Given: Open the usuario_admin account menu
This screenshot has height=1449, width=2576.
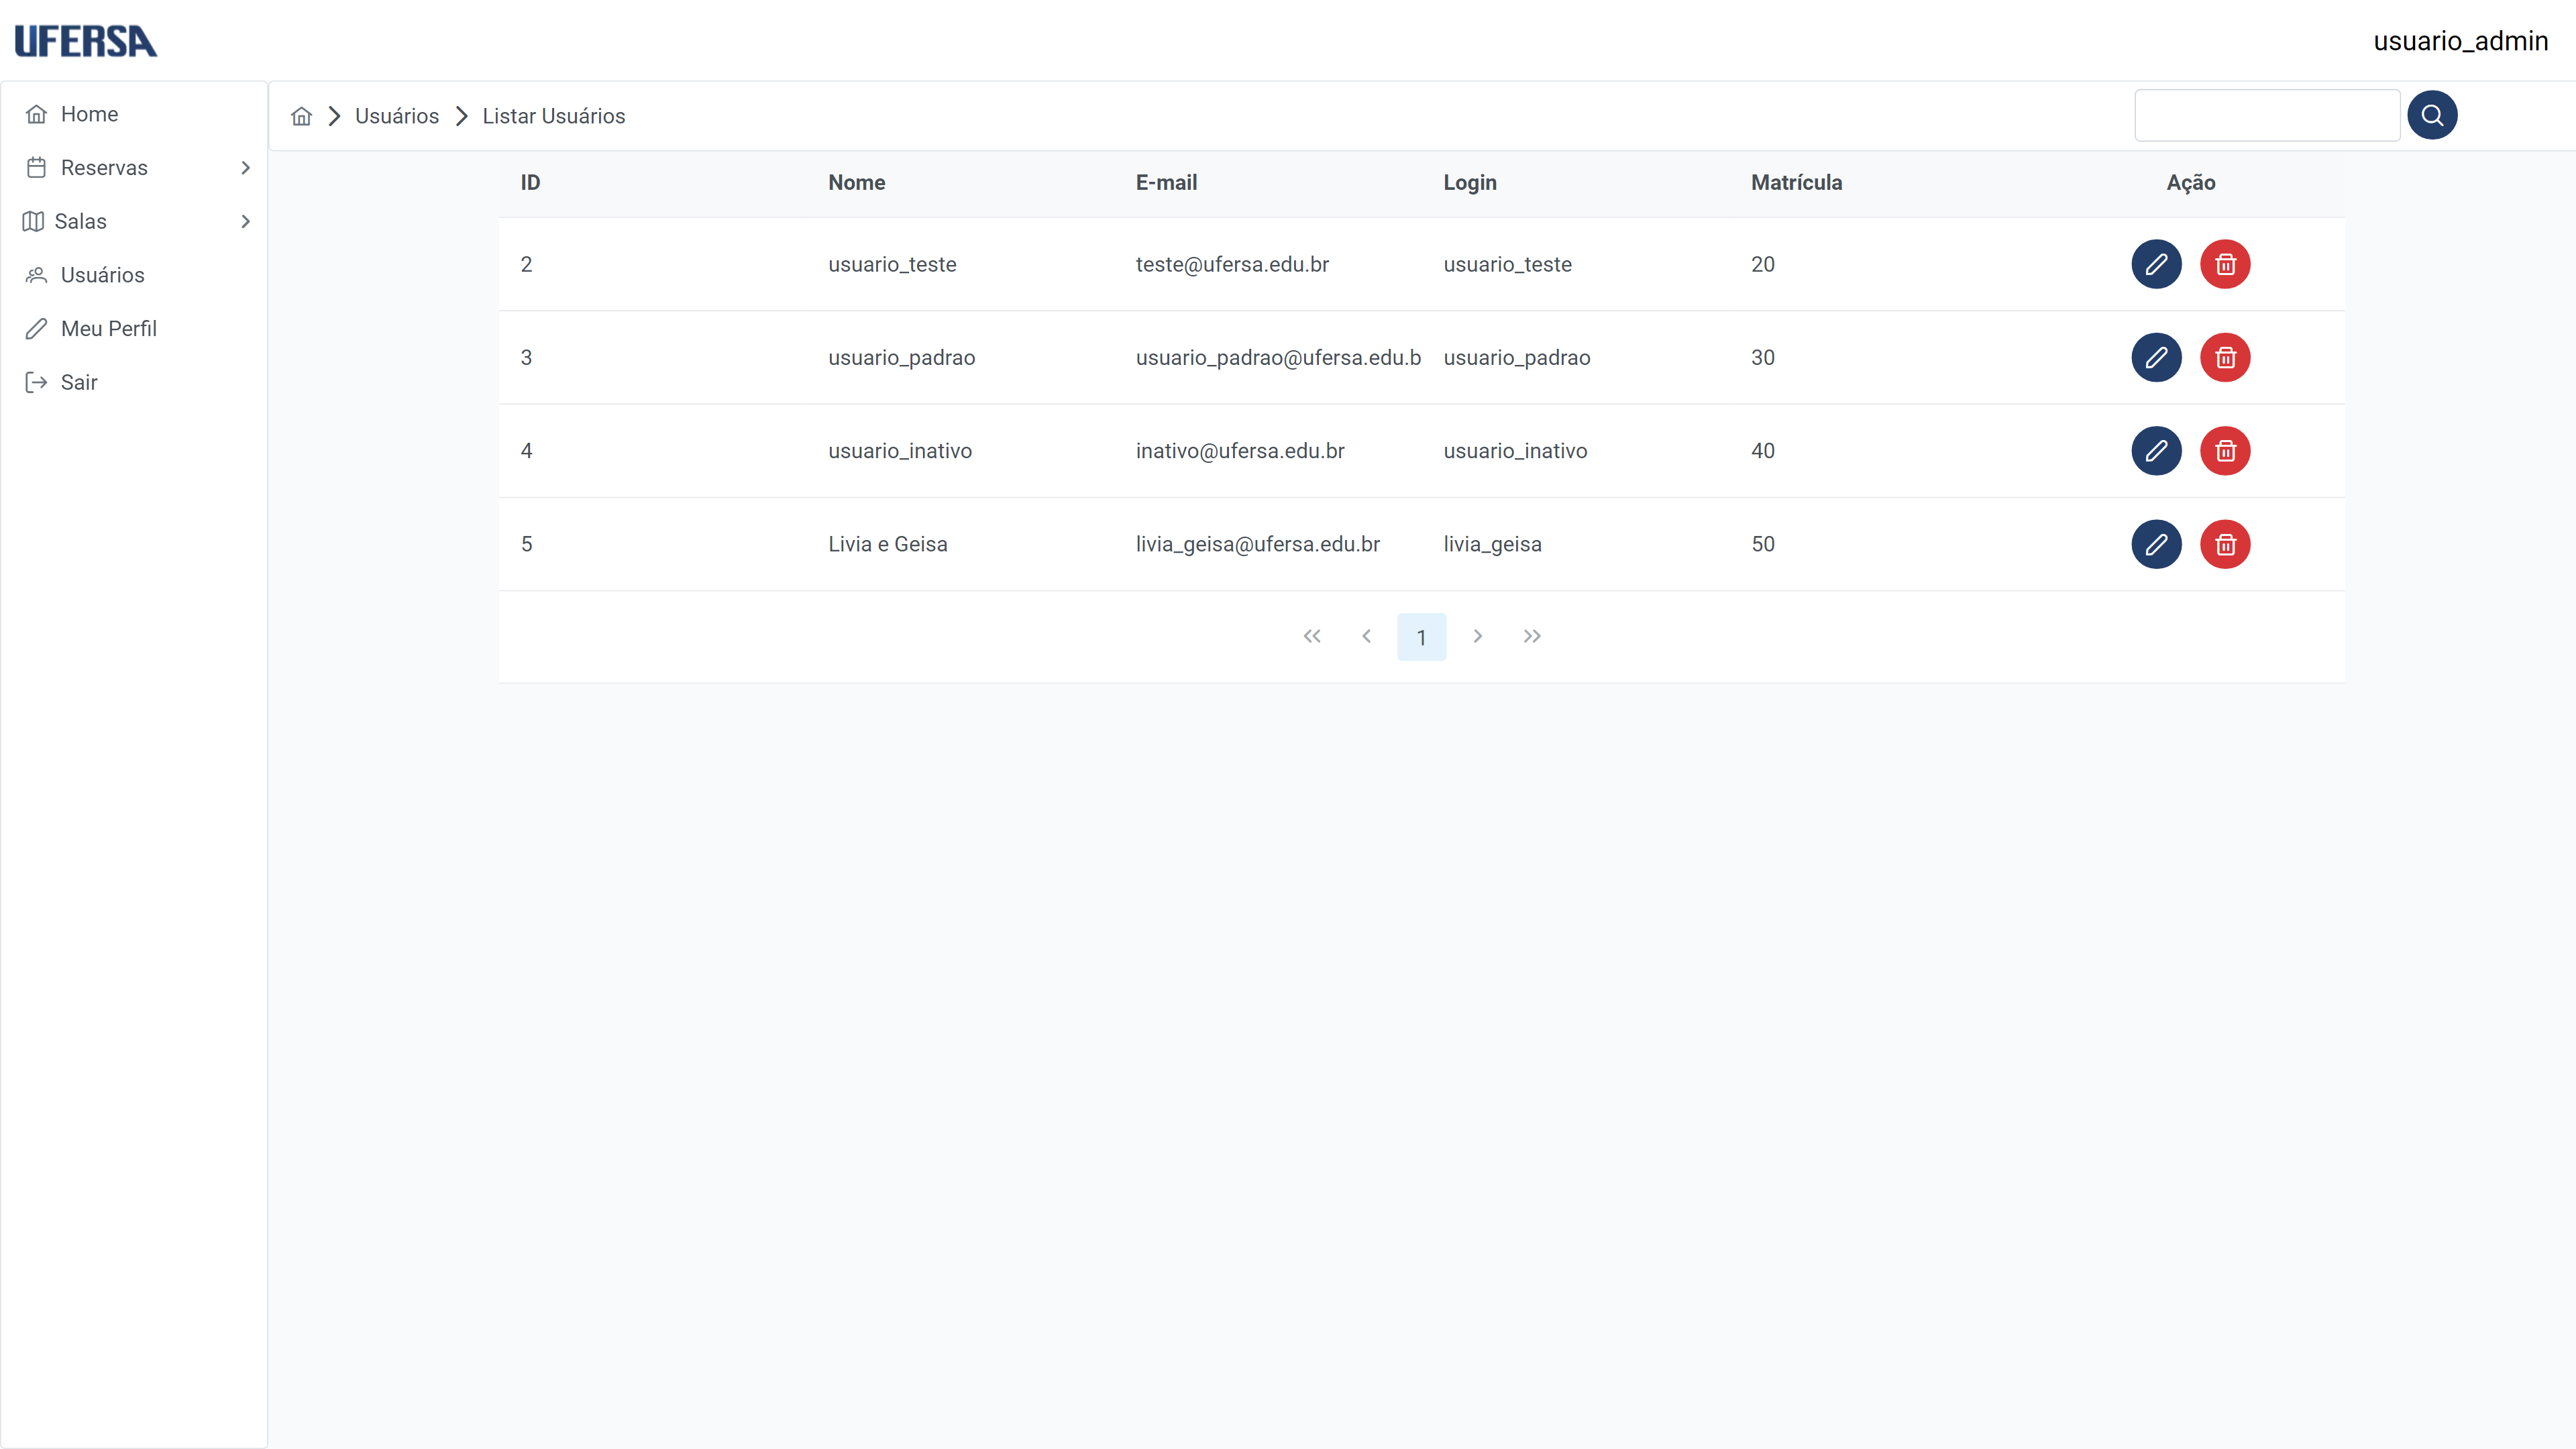Looking at the screenshot, I should point(2460,41).
